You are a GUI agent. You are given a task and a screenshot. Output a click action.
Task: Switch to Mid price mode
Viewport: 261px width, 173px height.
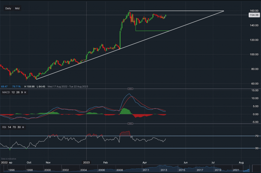point(17,8)
